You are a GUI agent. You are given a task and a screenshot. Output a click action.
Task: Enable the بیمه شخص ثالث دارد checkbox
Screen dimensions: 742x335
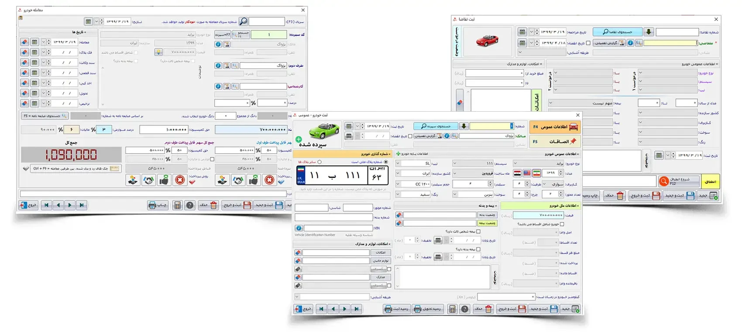478,232
